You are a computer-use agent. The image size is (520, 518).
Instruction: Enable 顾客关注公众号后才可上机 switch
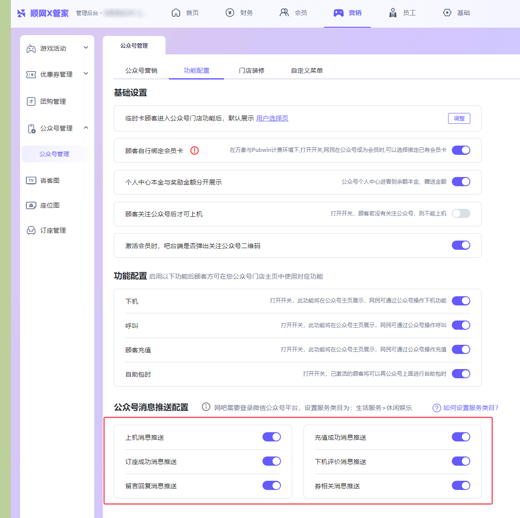pos(461,213)
